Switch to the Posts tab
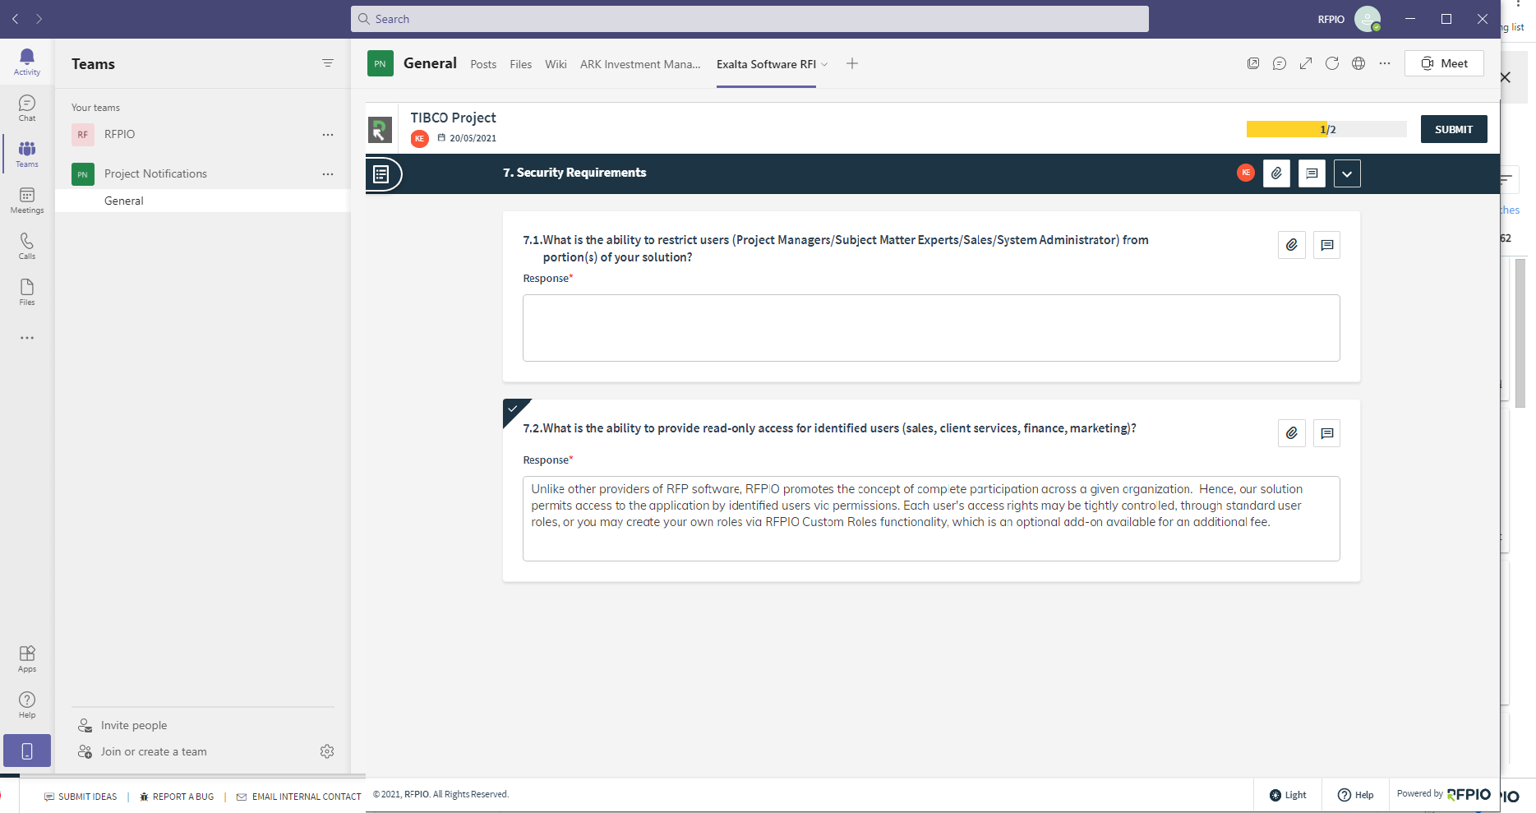Screen dimensions: 1536x813 [483, 64]
